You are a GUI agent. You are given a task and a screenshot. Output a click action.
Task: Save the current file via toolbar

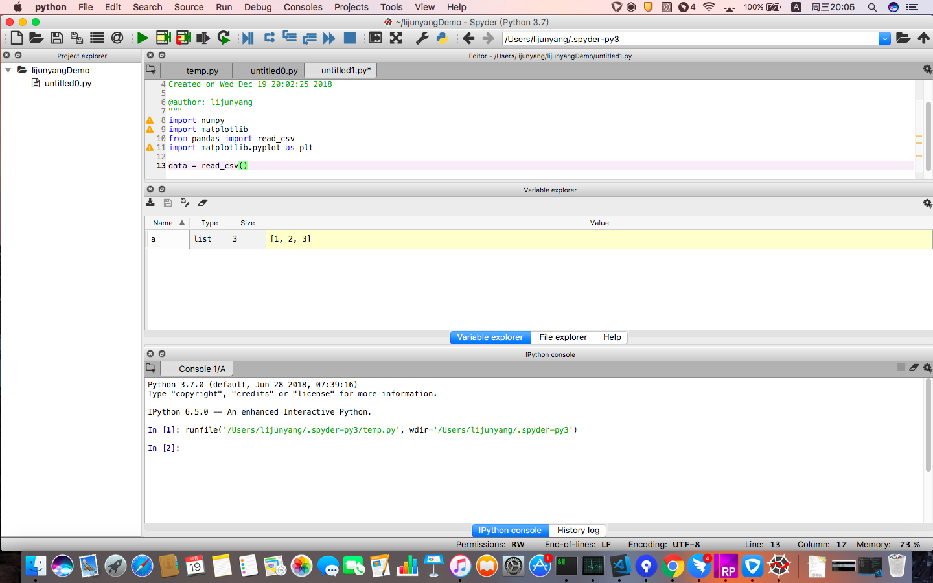57,38
